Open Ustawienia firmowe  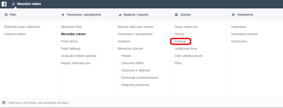coord(245,34)
